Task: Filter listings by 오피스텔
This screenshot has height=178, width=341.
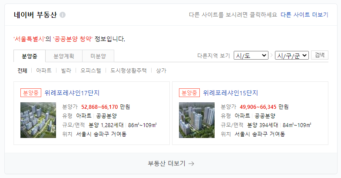Action: [x=91, y=71]
